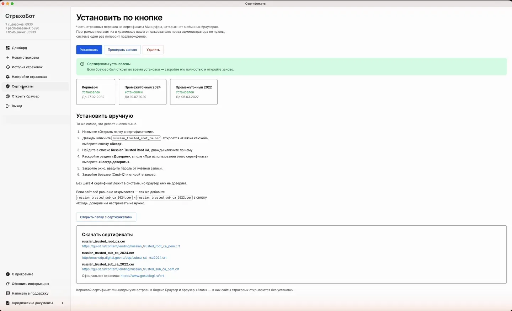The image size is (512, 311).
Task: Click the СтрахоБот app title
Action: [x=20, y=16]
